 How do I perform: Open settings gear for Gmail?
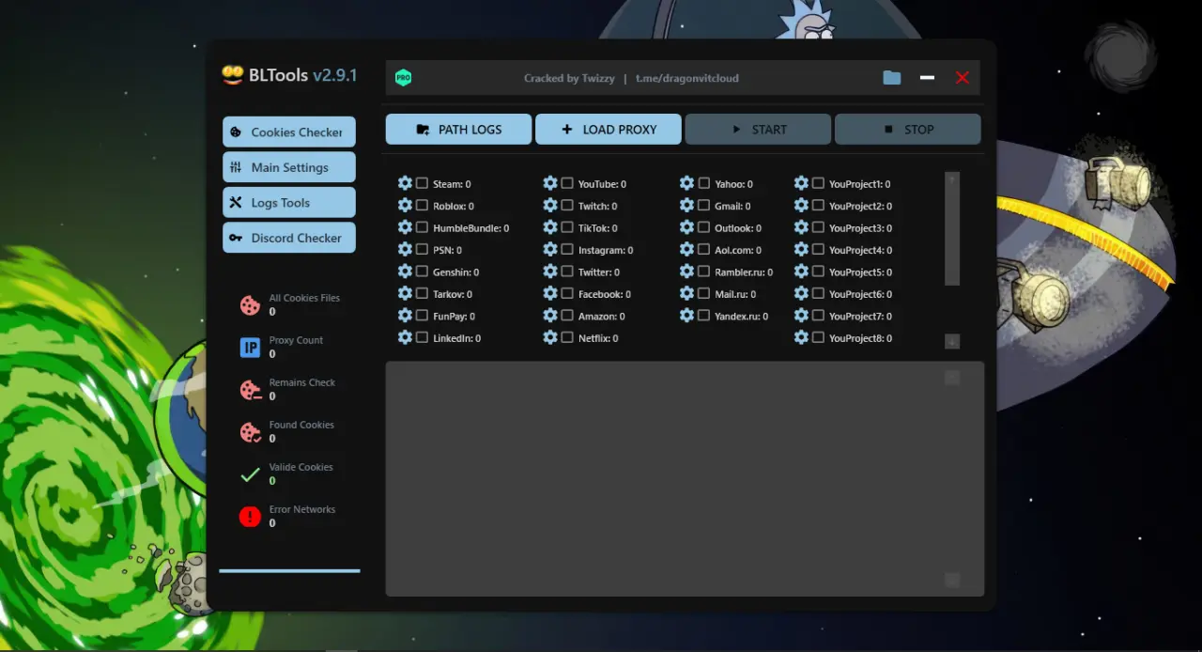(686, 205)
